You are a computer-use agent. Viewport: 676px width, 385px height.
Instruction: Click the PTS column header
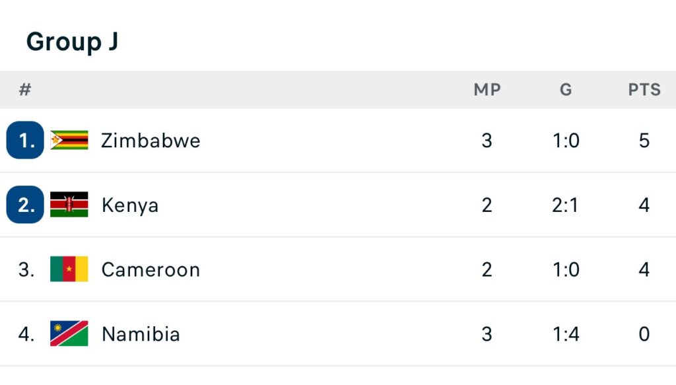(644, 90)
